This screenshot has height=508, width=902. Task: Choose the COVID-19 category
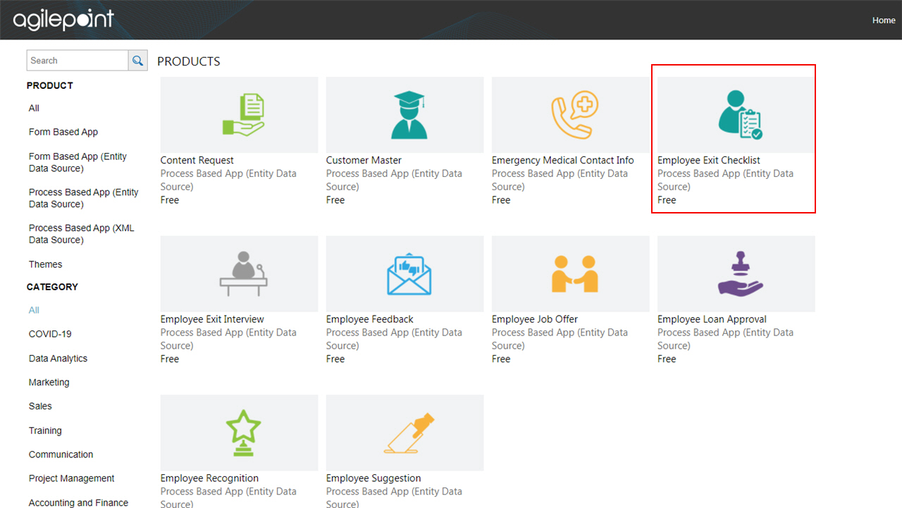point(50,334)
